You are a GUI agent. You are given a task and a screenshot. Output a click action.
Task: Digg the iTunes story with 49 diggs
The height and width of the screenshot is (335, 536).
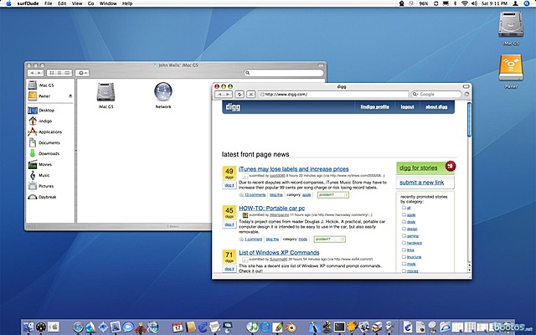229,185
